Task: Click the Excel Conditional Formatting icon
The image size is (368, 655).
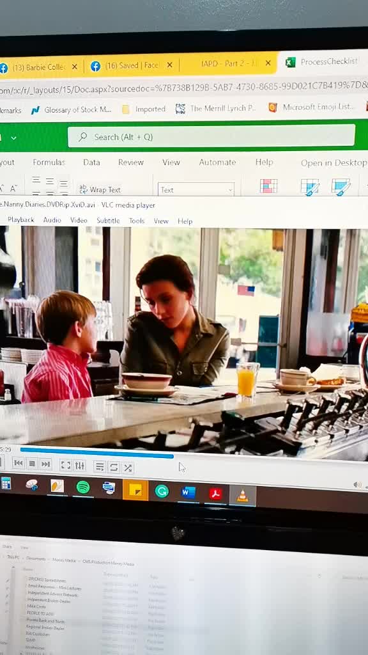Action: click(x=269, y=186)
